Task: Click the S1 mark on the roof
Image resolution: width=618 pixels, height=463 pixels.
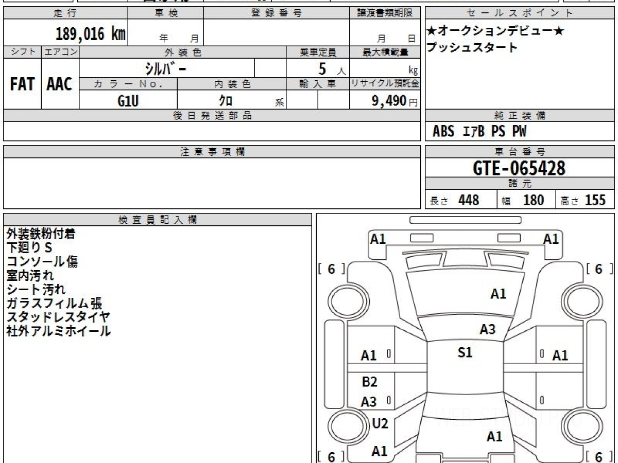Action: [465, 352]
